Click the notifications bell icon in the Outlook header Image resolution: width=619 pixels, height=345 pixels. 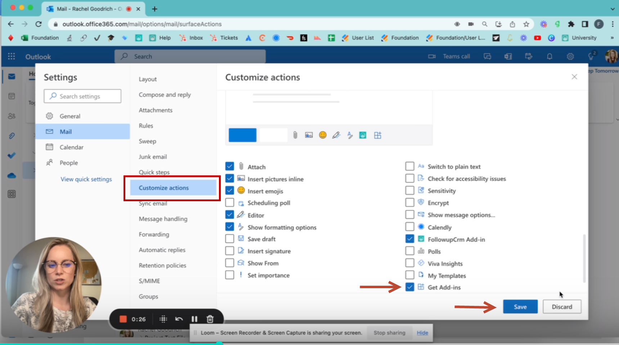(550, 56)
